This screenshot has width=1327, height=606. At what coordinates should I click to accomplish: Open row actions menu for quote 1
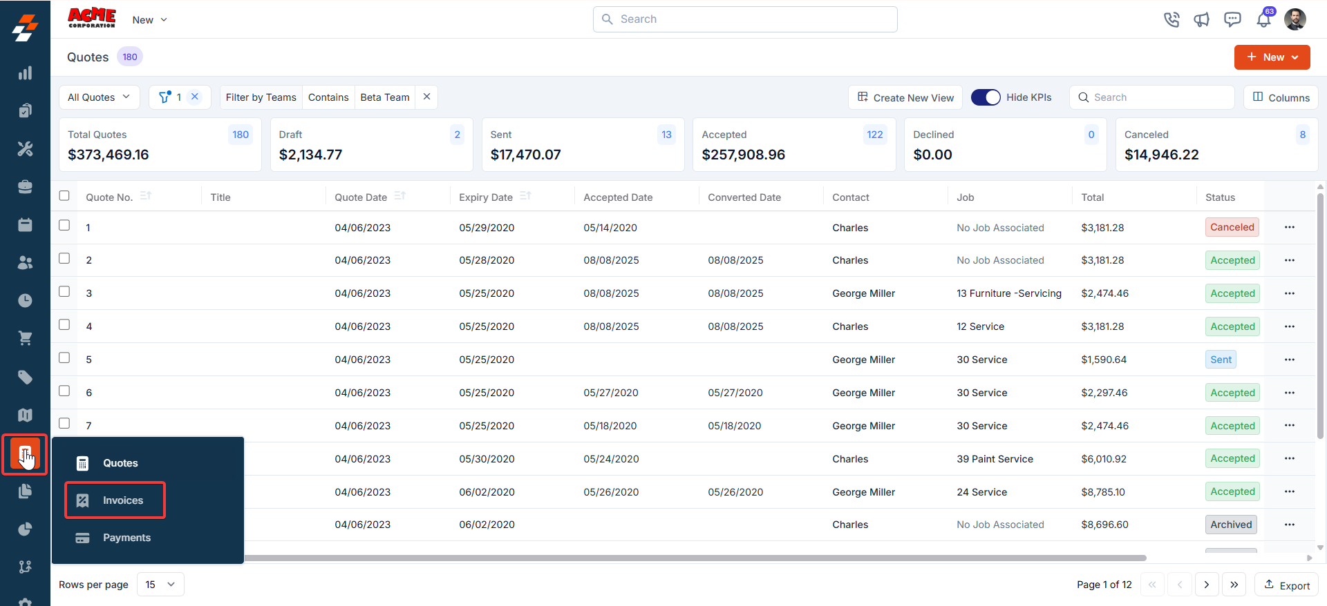point(1290,227)
